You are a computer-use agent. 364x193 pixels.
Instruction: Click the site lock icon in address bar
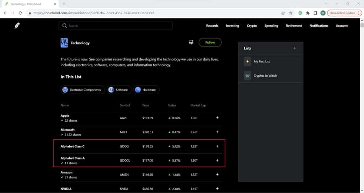(x=30, y=13)
